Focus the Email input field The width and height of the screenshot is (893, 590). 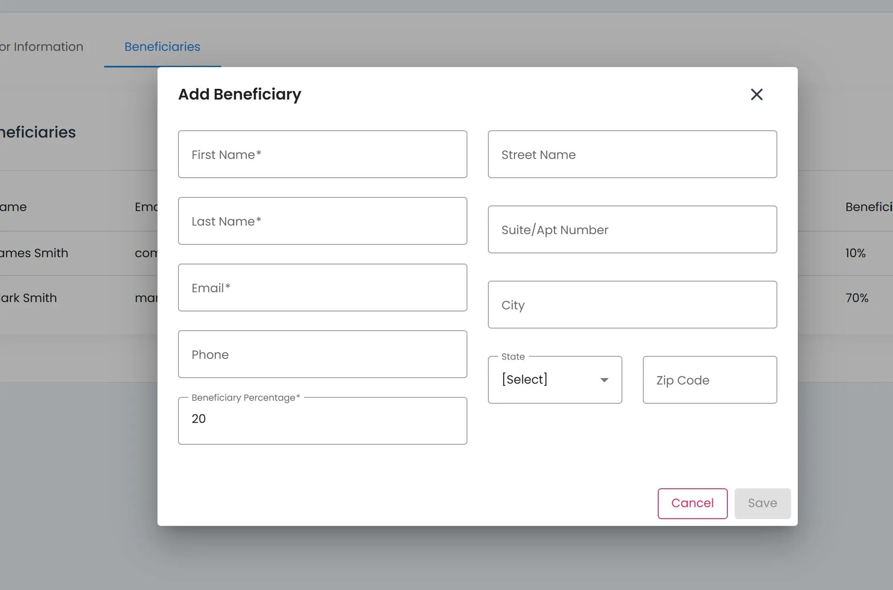pyautogui.click(x=322, y=288)
